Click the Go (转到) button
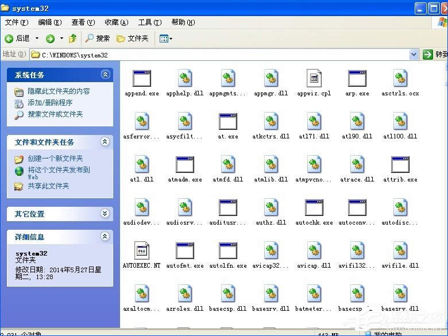Viewport: 448px width, 336px height. 435,55
